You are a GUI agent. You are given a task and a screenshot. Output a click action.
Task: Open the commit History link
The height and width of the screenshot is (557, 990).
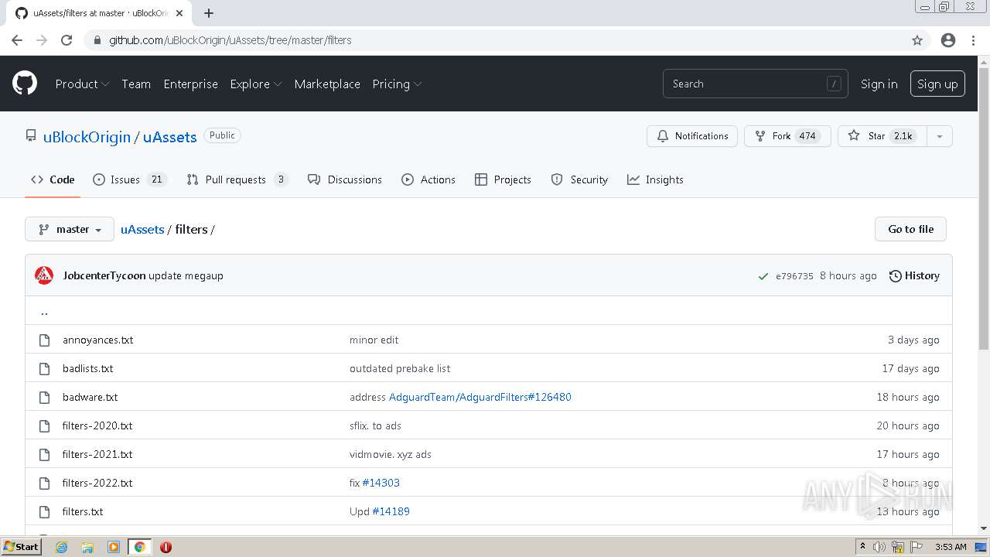[914, 275]
